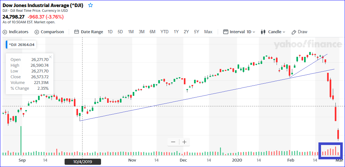The width and height of the screenshot is (345, 167).
Task: Show the Max date range
Action: click(208, 32)
